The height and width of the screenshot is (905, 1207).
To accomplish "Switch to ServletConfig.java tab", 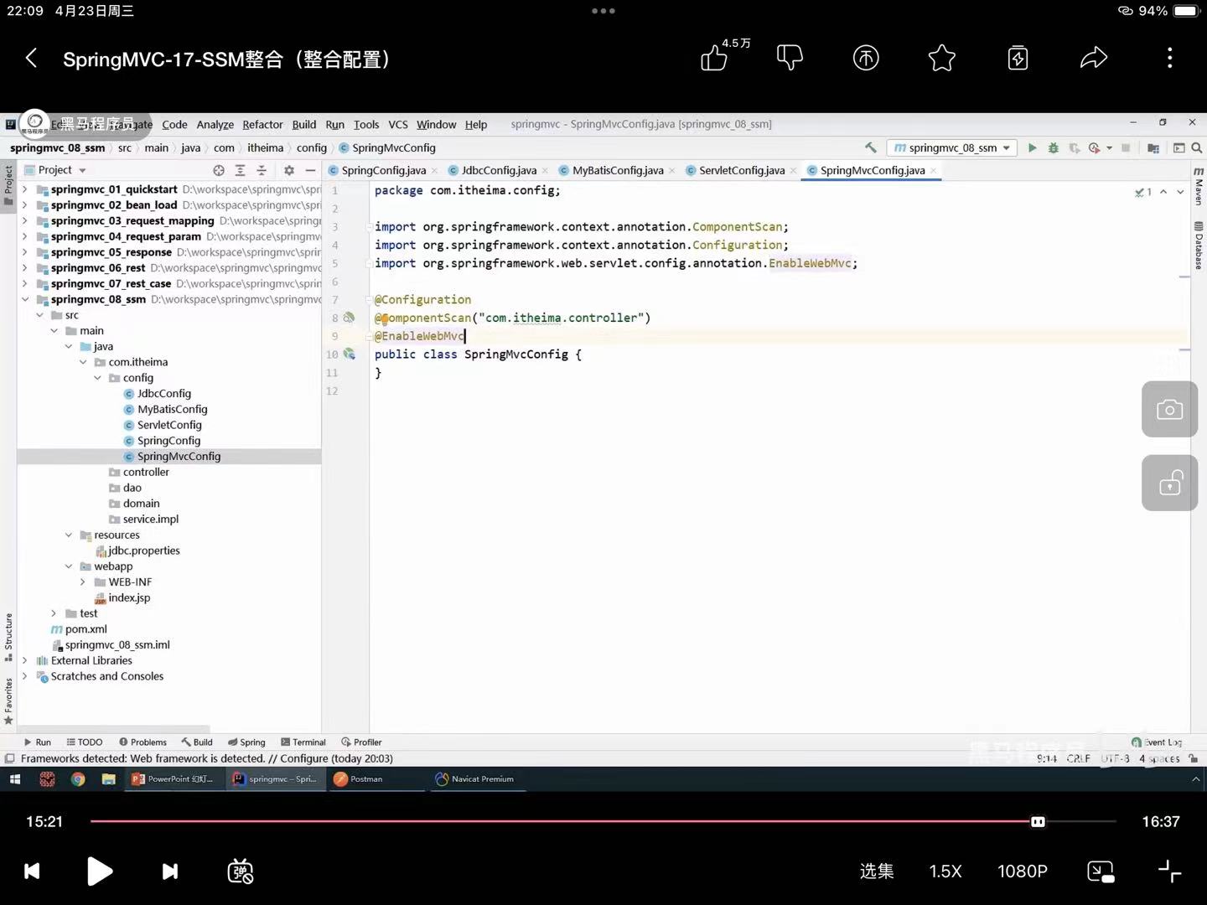I will click(x=742, y=170).
